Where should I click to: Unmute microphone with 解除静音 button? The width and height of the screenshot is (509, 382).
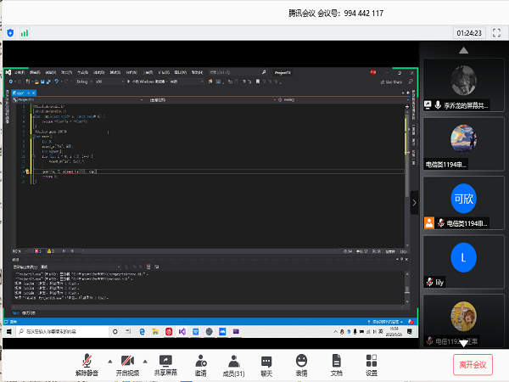[87, 364]
